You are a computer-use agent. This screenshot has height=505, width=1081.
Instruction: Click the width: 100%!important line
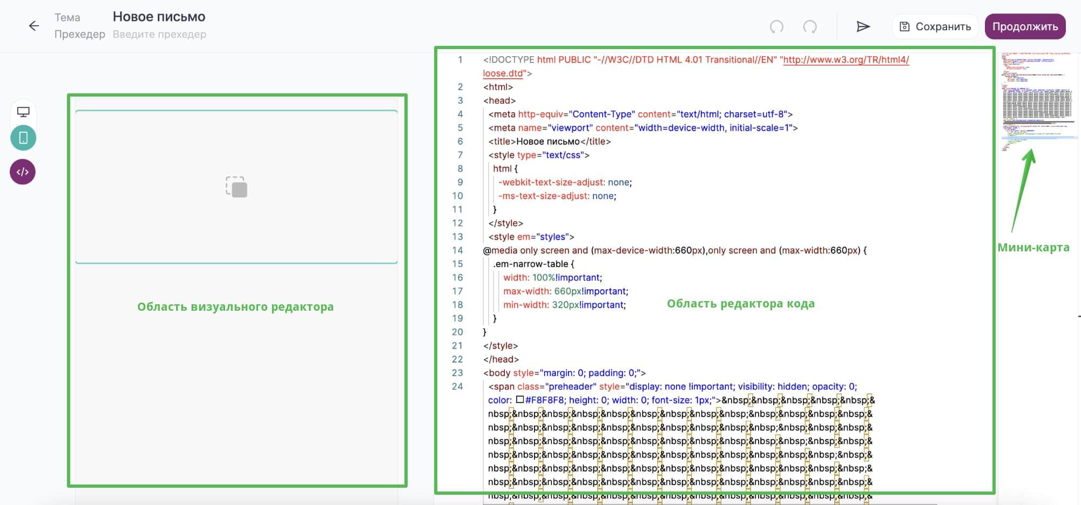click(552, 277)
